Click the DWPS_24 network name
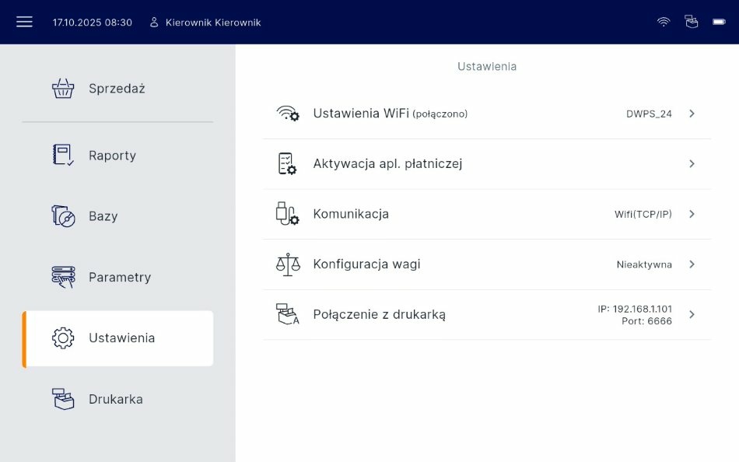The height and width of the screenshot is (462, 739). point(649,114)
